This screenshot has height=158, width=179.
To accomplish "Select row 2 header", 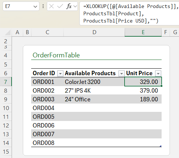I will tap(6, 41).
